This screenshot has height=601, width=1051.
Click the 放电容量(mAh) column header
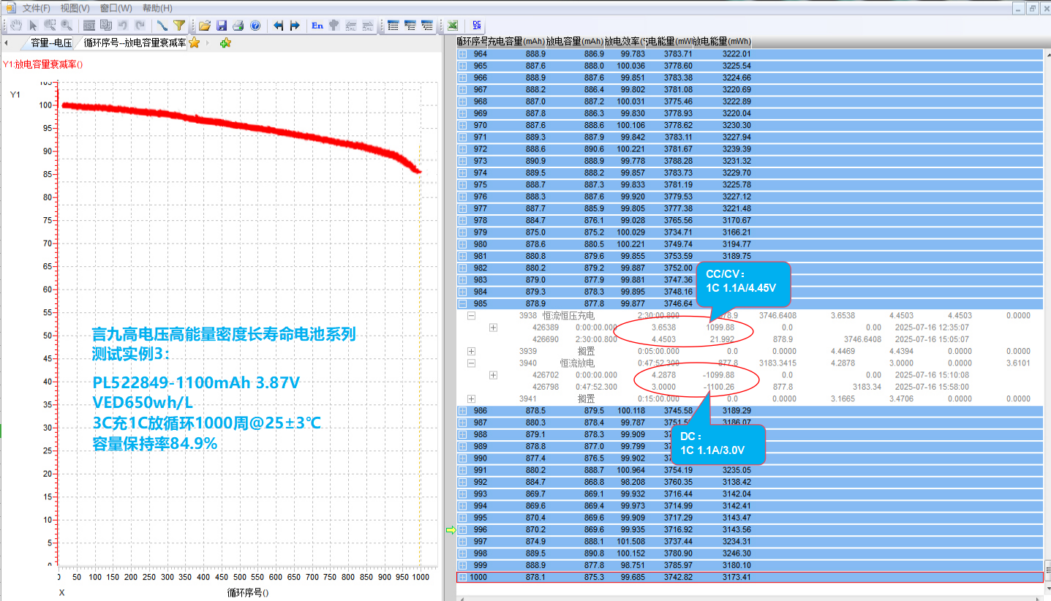click(x=575, y=41)
